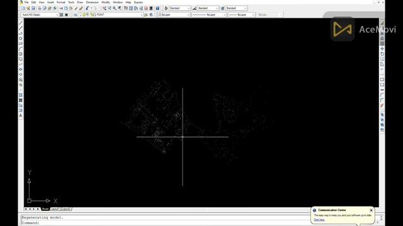Switch to the Layout2 tab
The image size is (403, 226).
[66, 209]
